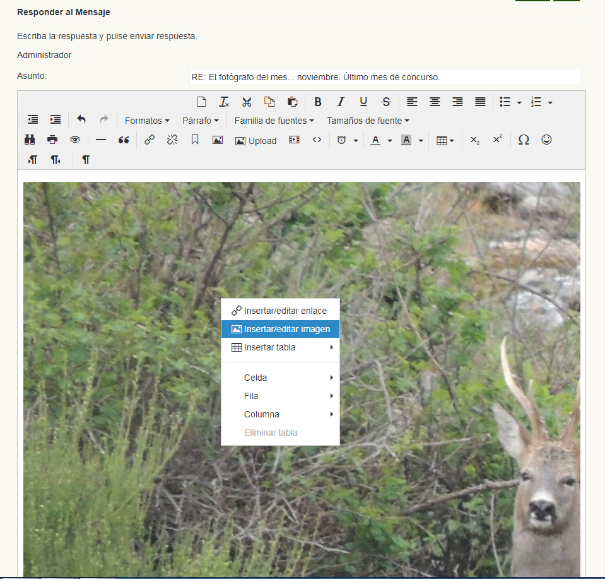Toggle bold formatting
Image resolution: width=605 pixels, height=579 pixels.
point(318,102)
